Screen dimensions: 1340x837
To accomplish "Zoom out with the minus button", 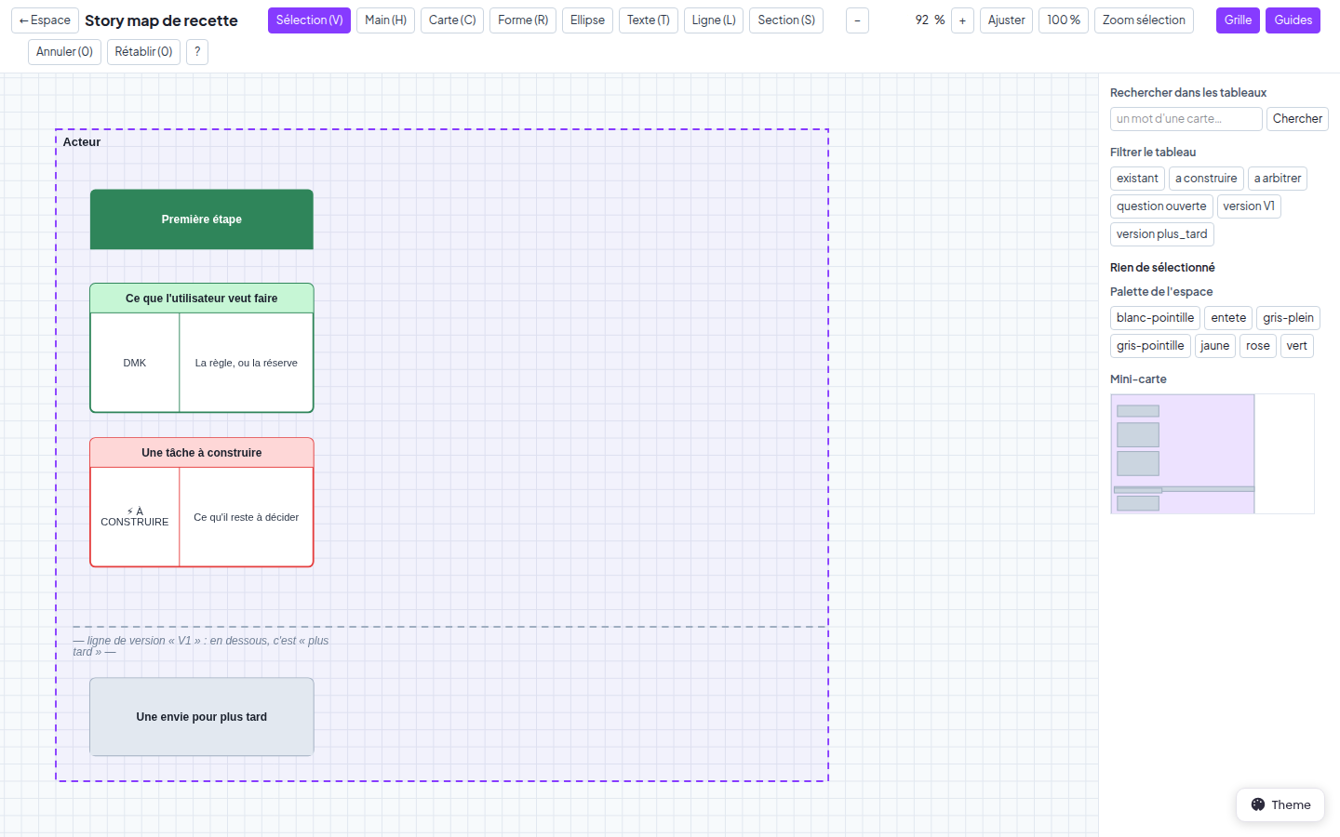I will click(857, 20).
